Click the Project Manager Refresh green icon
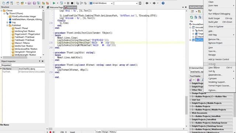This screenshot has width=236, height=133. click(191, 17)
